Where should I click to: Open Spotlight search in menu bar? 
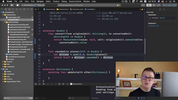pos(130,1)
